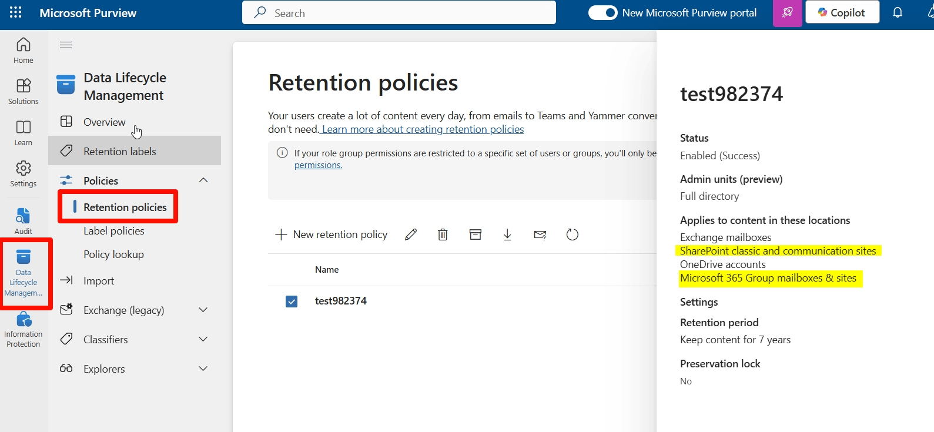Click 'Microsoft 365 Group mailboxes & sites'
Viewport: 934px width, 432px height.
coord(768,277)
